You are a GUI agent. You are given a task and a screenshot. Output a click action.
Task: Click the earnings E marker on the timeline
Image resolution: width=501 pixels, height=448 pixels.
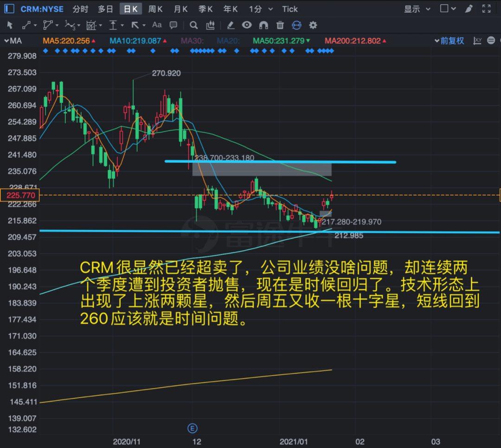193,428
